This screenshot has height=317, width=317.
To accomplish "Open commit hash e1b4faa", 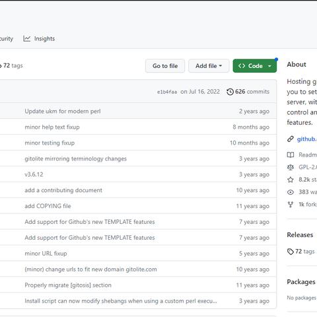I will click(x=167, y=92).
